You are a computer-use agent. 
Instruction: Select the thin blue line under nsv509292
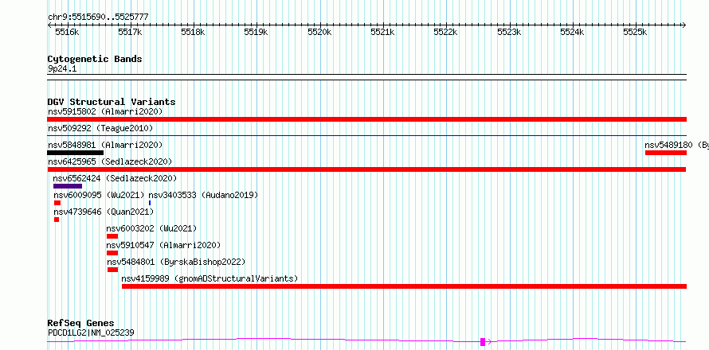click(366, 135)
